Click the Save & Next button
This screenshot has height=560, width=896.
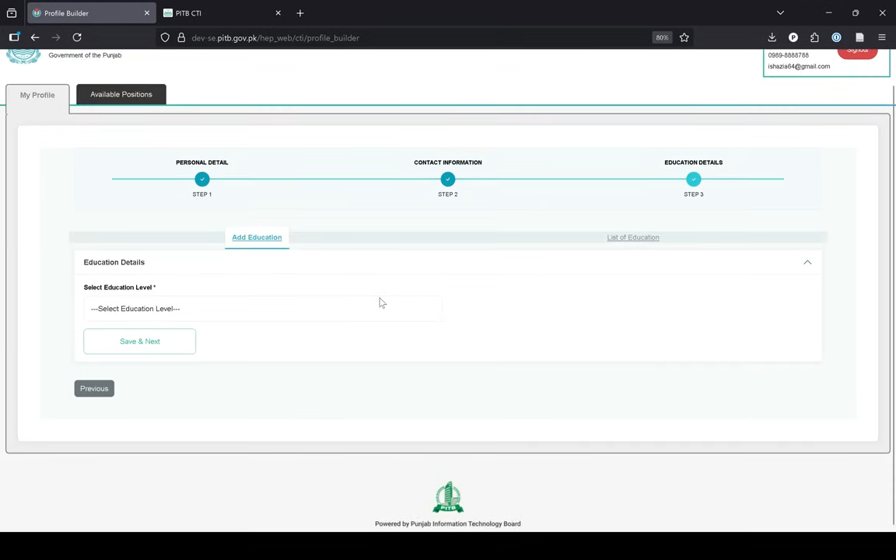pos(140,341)
